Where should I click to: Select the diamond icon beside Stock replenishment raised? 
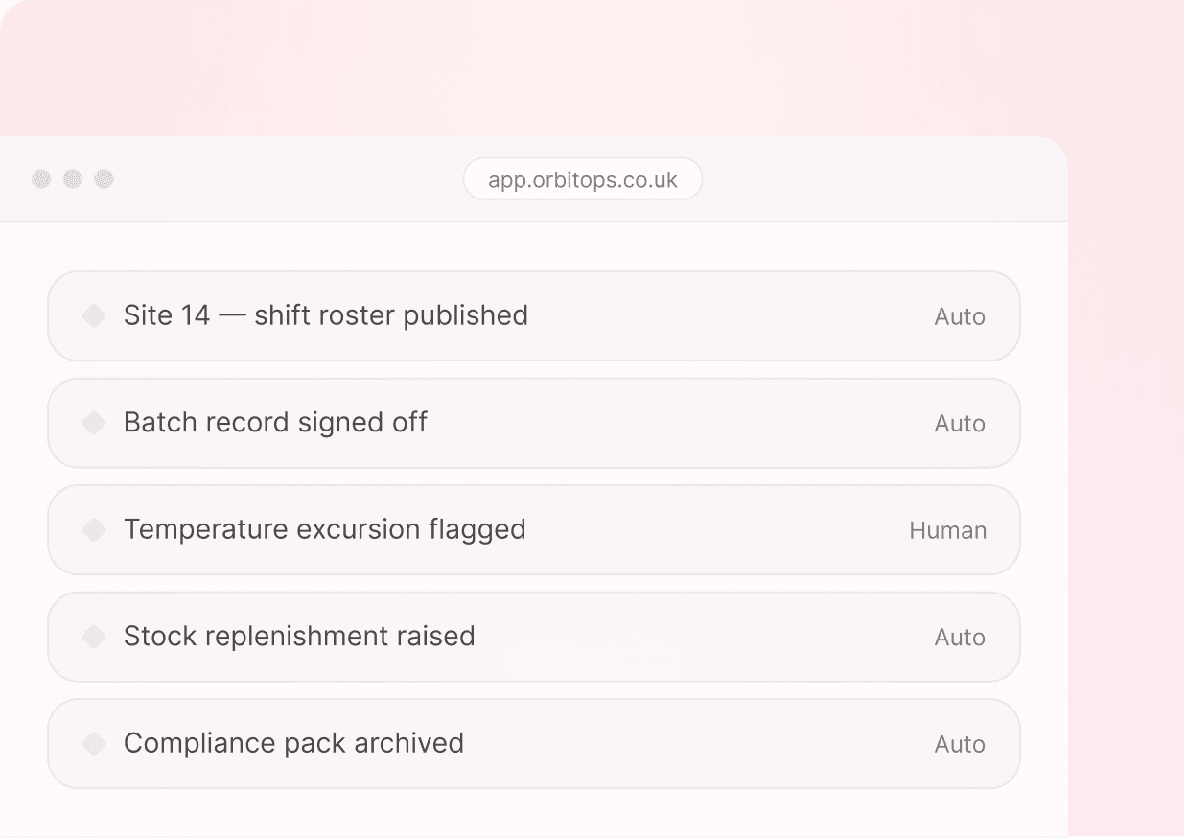click(x=94, y=637)
